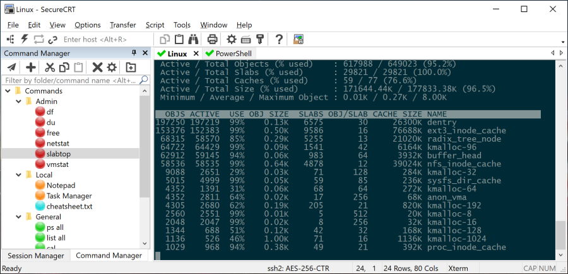Collapse the General folder node
This screenshot has width=568, height=274.
(17, 217)
